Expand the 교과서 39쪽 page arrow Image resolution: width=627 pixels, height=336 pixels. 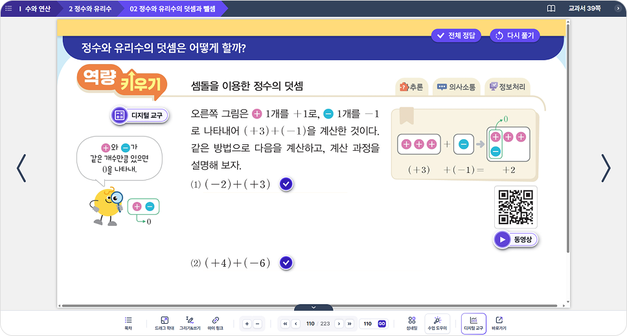coord(617,8)
